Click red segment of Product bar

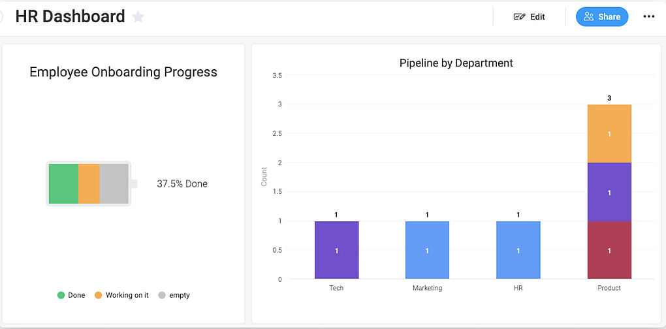point(609,250)
